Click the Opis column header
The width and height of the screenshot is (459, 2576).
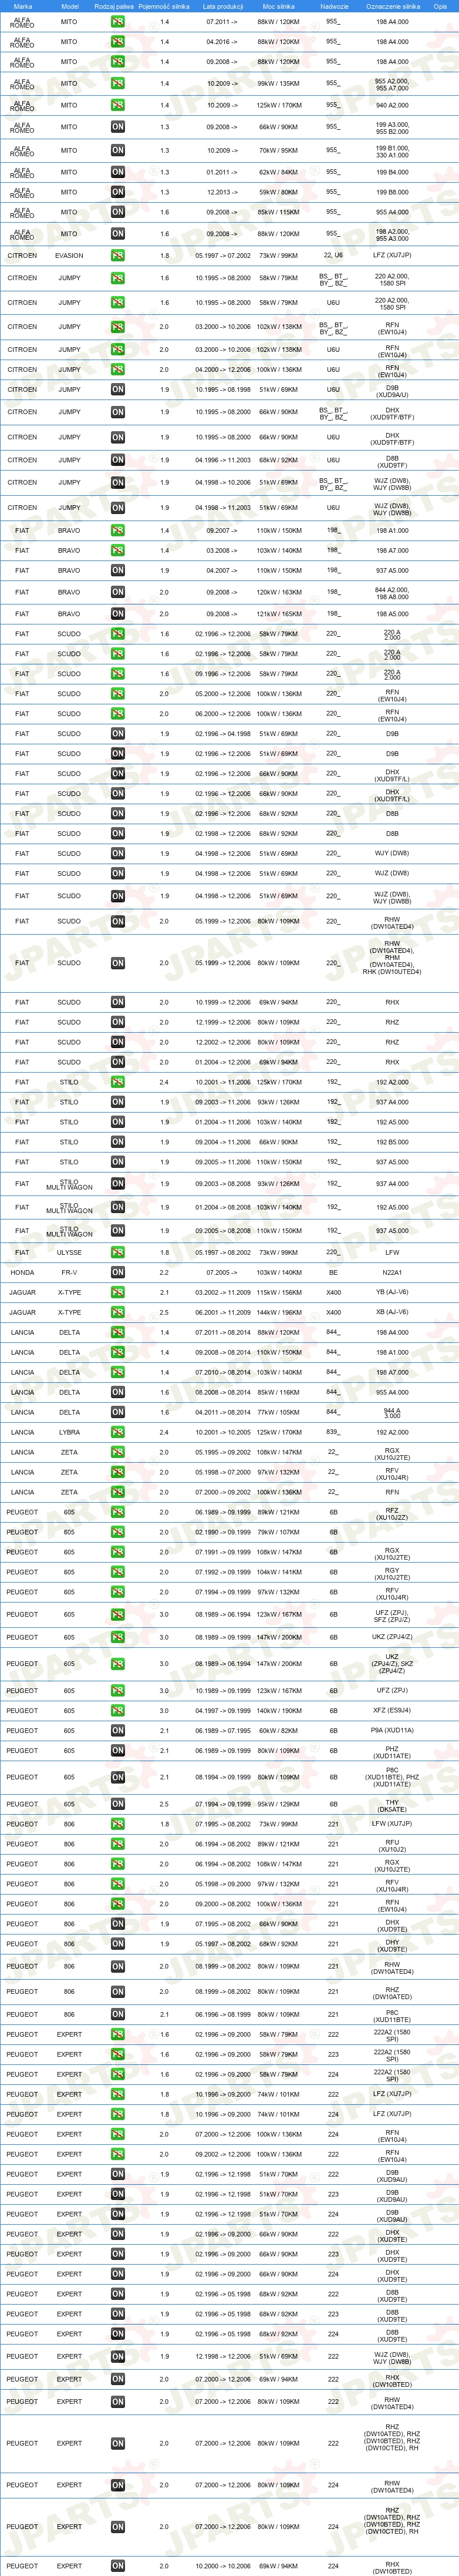coord(440,6)
